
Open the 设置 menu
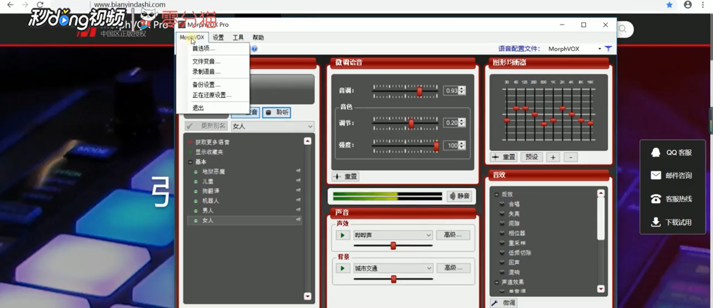218,37
